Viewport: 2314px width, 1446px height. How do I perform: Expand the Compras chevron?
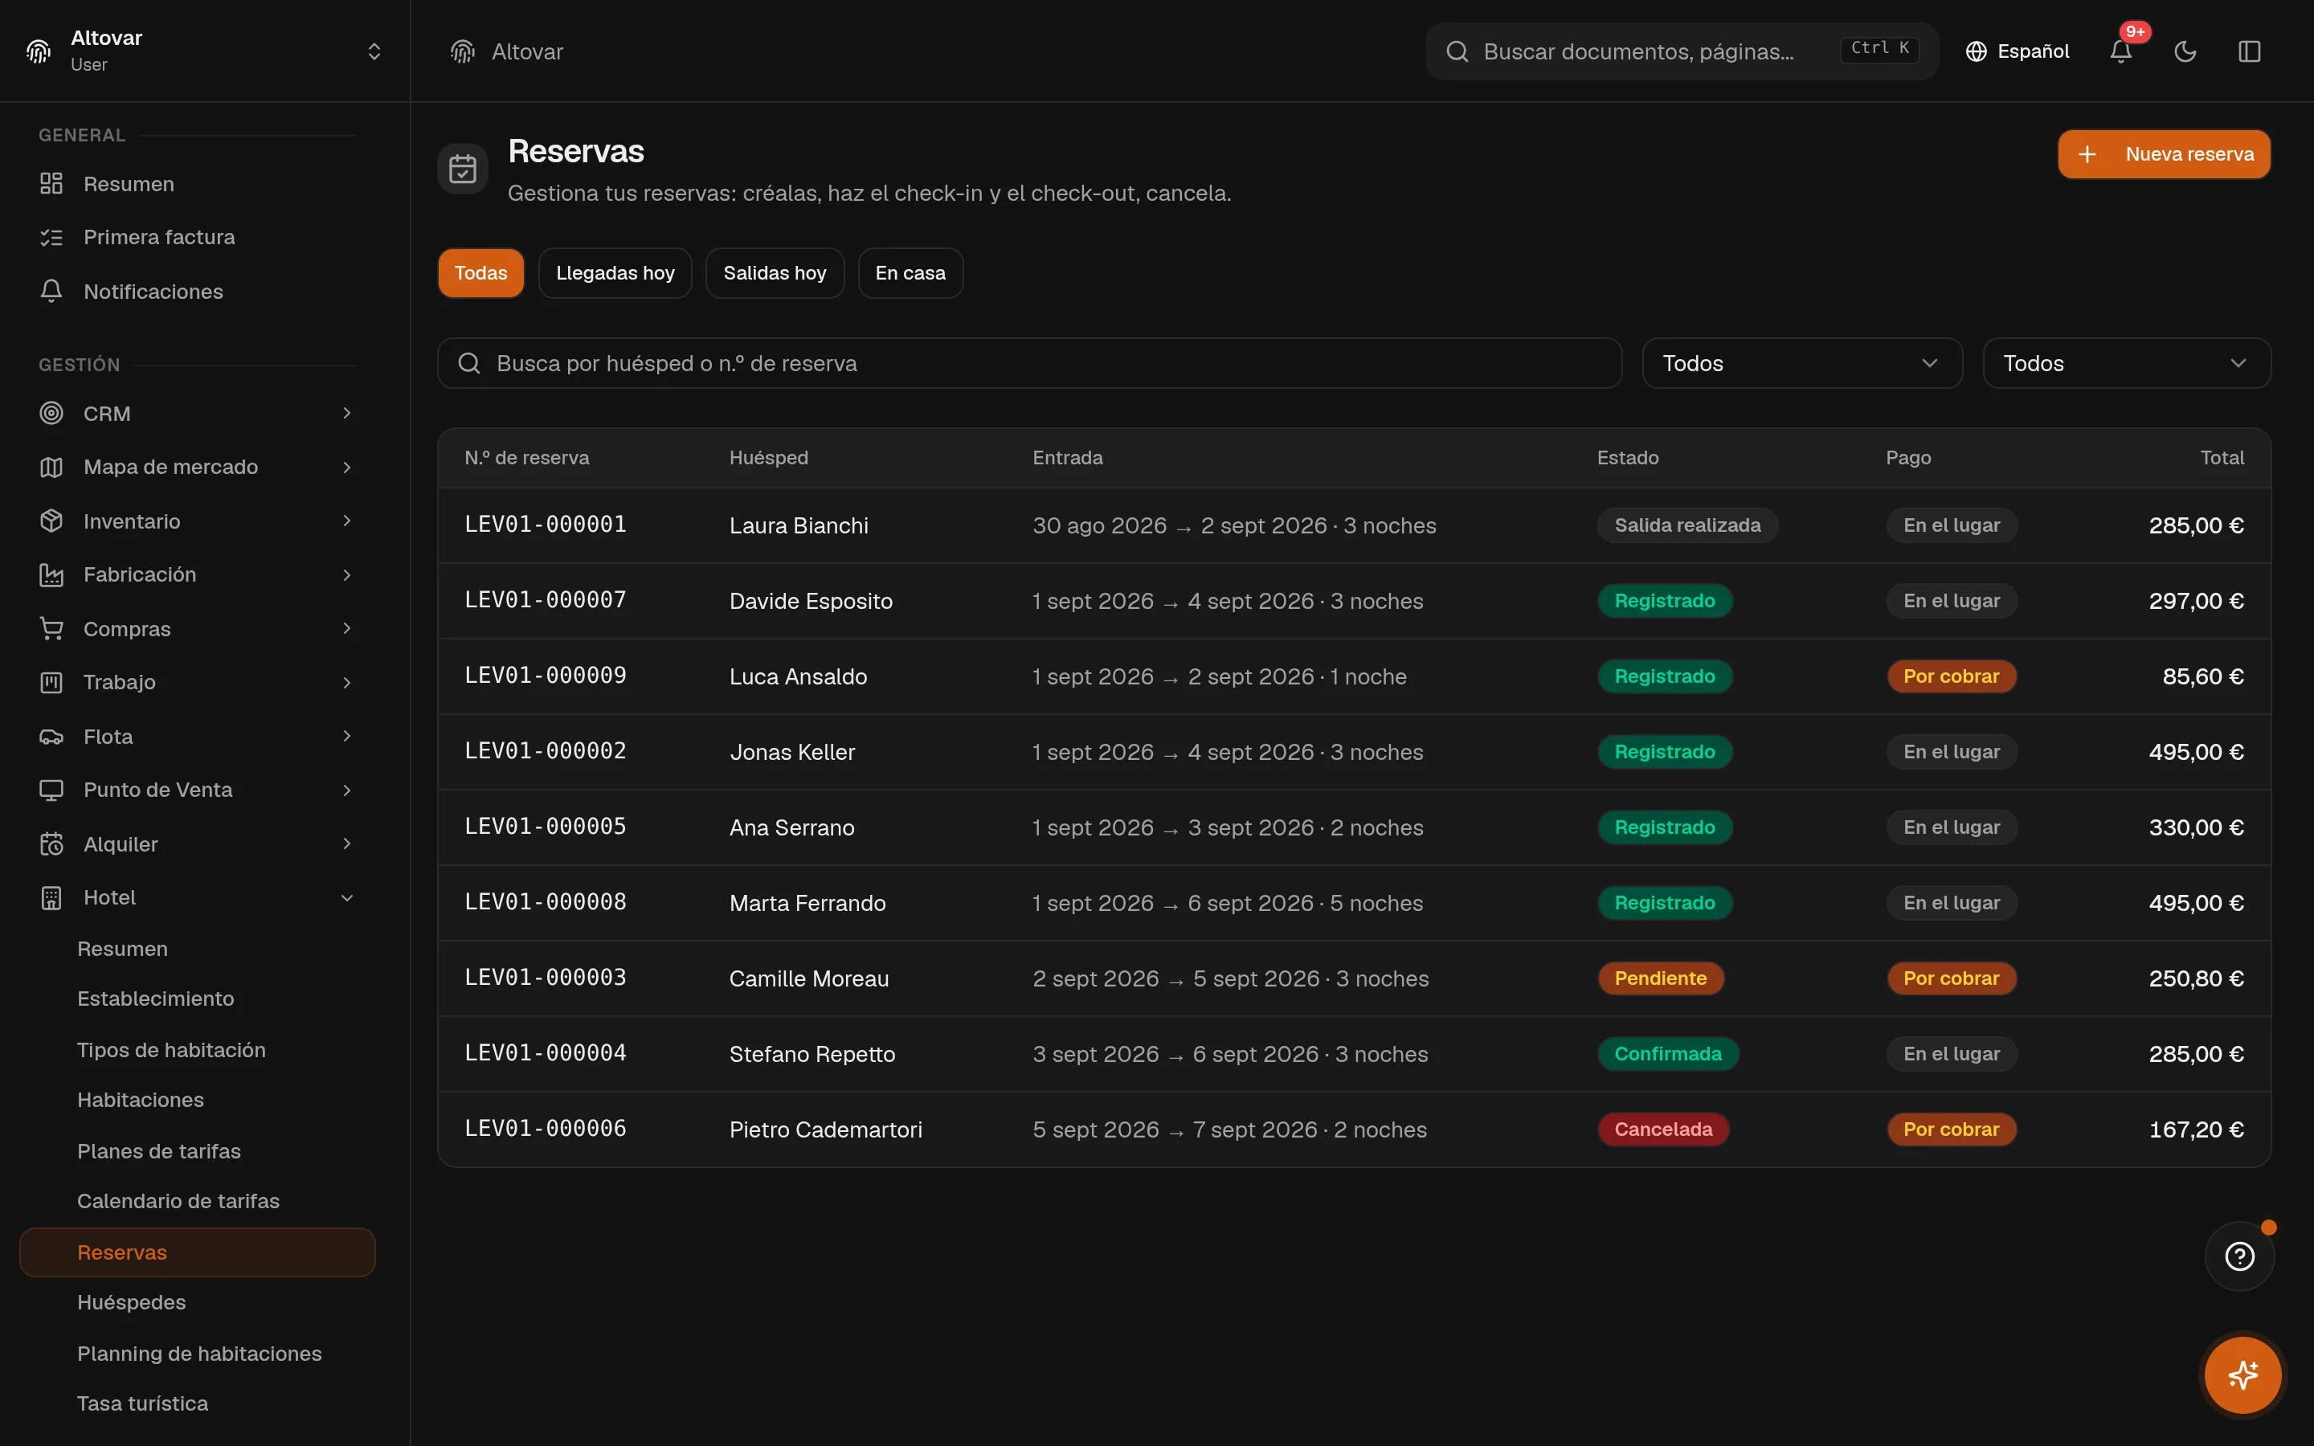click(347, 628)
